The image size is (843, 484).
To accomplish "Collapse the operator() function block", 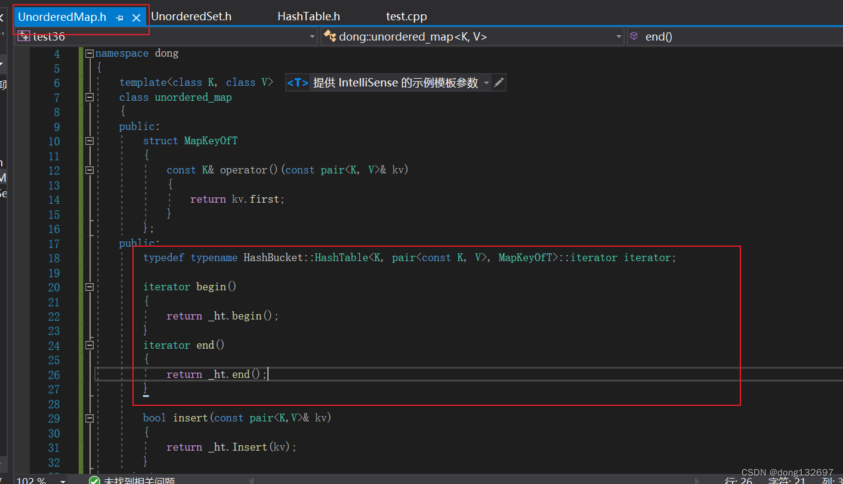I will 89,170.
